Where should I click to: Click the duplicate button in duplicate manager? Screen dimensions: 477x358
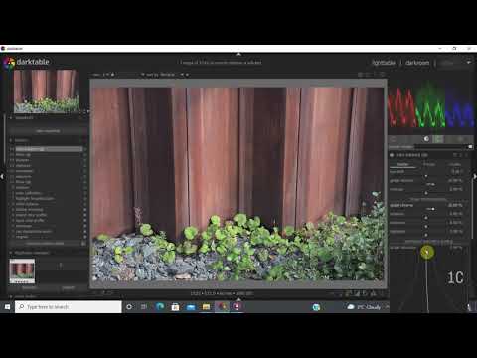pyautogui.click(x=68, y=288)
